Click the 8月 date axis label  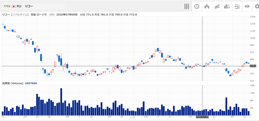tap(232, 117)
